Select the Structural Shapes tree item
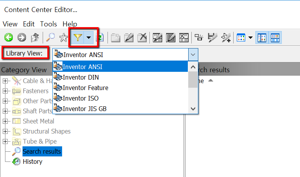Screen dimensions: 300x177 (x=47, y=132)
